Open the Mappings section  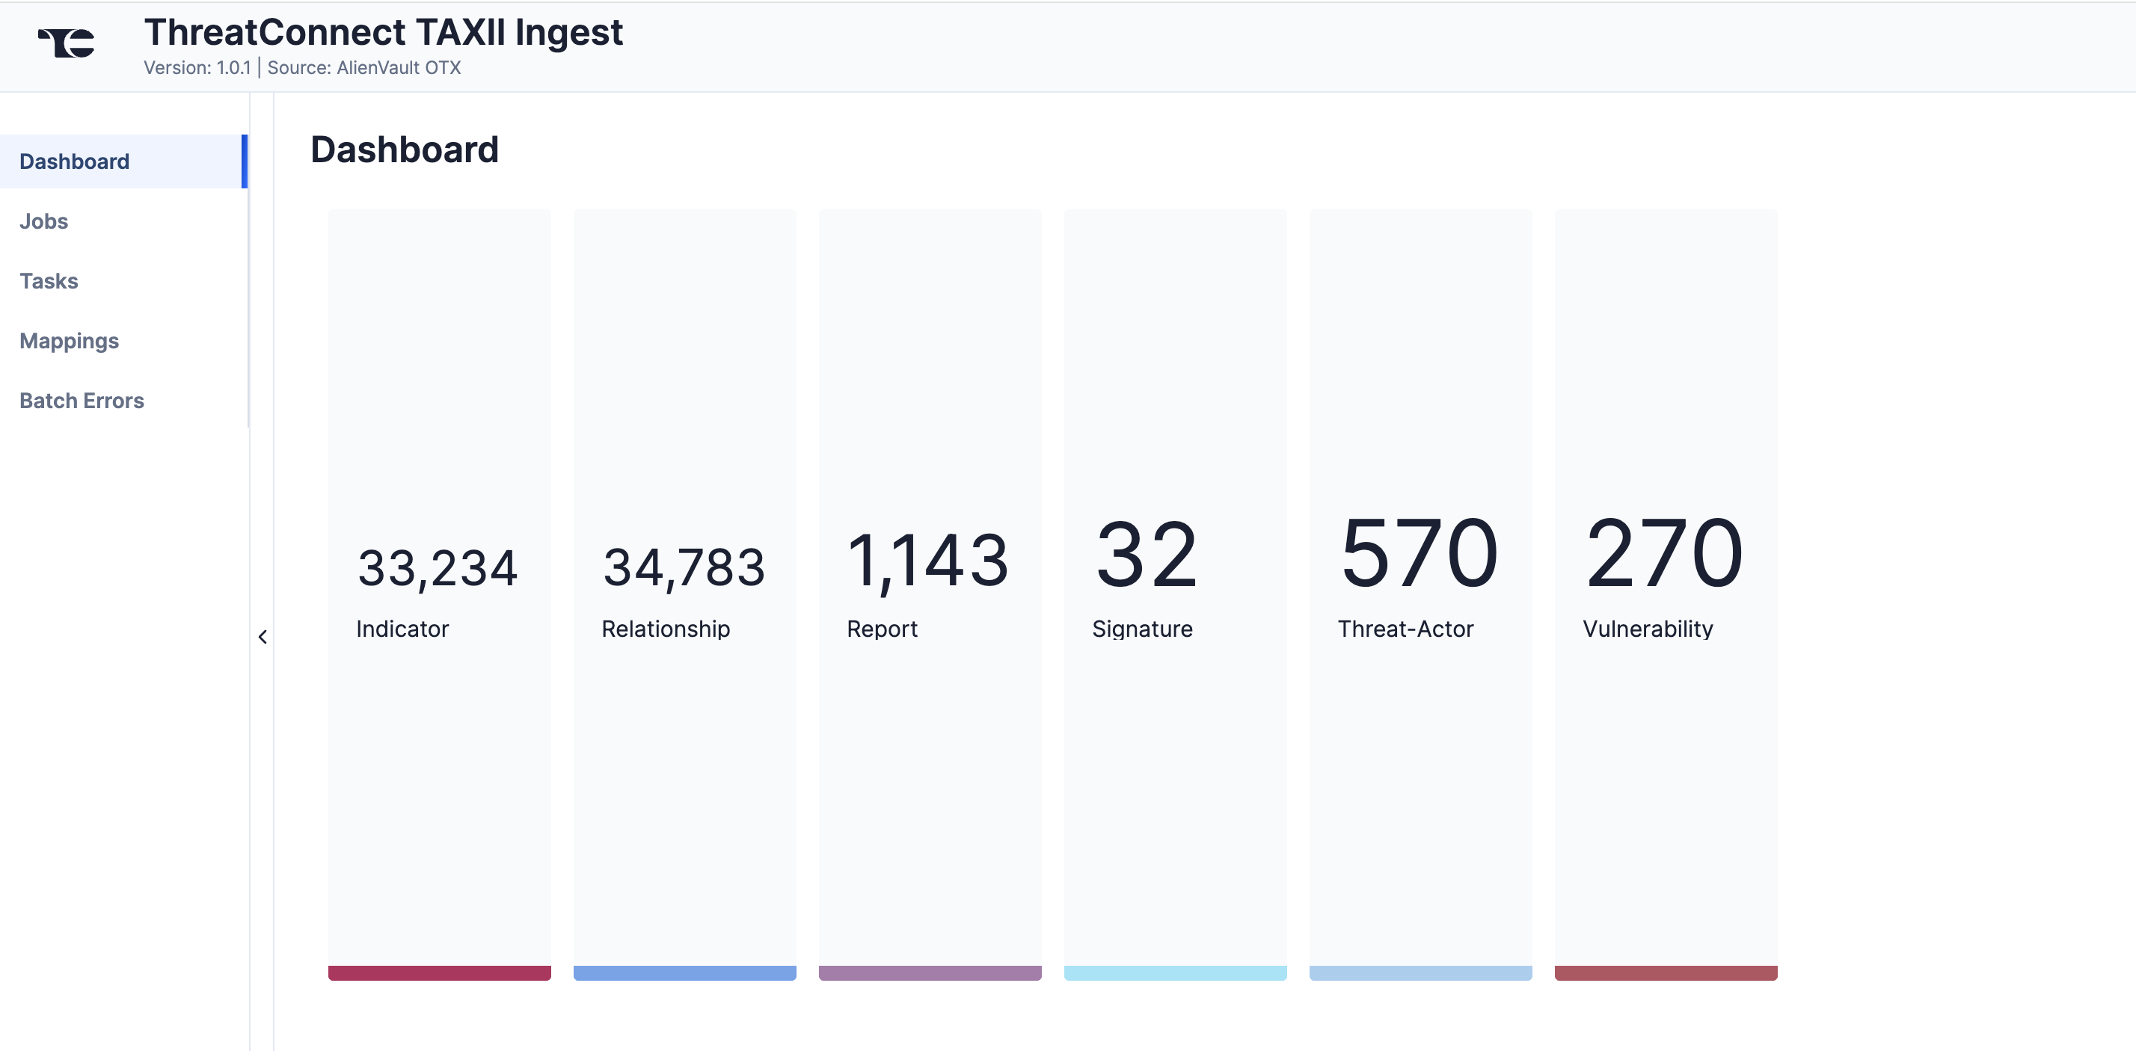(69, 340)
